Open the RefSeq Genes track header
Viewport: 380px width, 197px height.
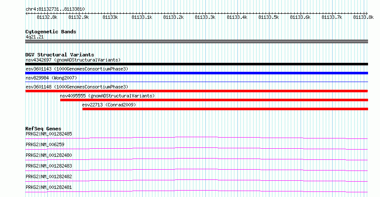point(43,129)
